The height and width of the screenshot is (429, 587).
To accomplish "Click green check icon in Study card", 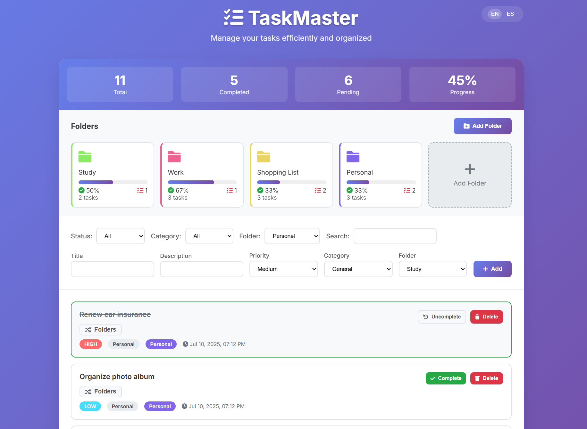I will [81, 190].
